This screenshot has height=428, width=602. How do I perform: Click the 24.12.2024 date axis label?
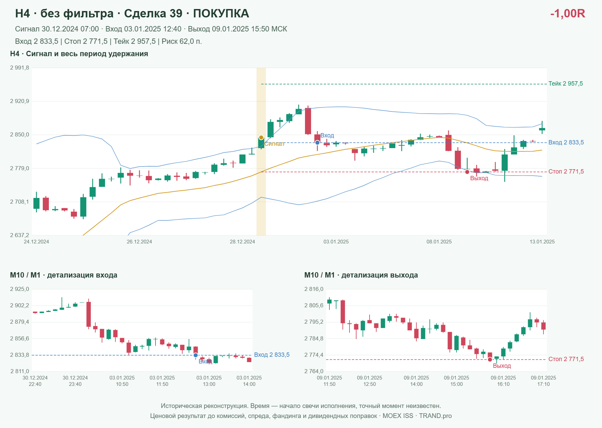click(x=36, y=242)
